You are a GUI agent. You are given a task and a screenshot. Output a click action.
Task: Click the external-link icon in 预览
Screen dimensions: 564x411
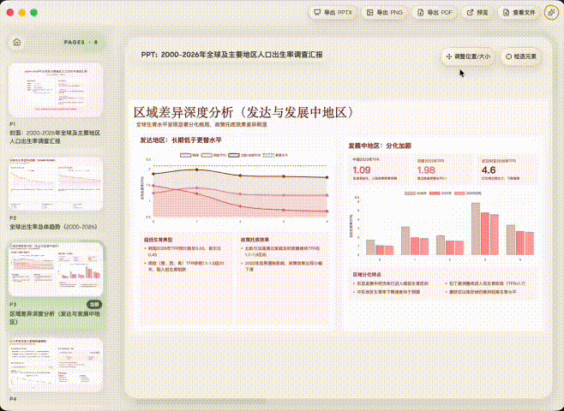click(470, 13)
